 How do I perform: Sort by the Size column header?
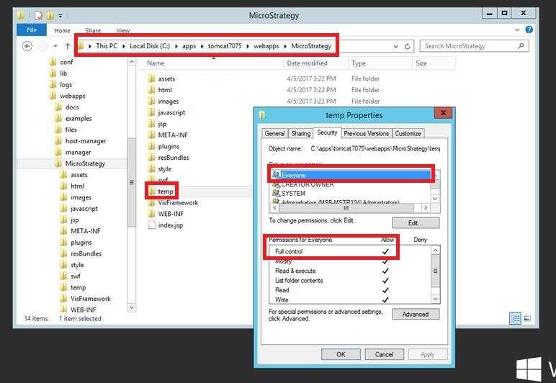coord(434,63)
